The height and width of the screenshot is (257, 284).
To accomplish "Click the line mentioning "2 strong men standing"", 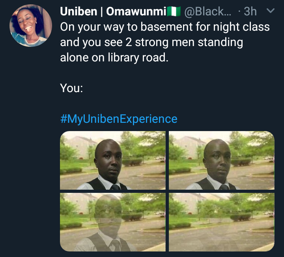I will click(x=151, y=42).
